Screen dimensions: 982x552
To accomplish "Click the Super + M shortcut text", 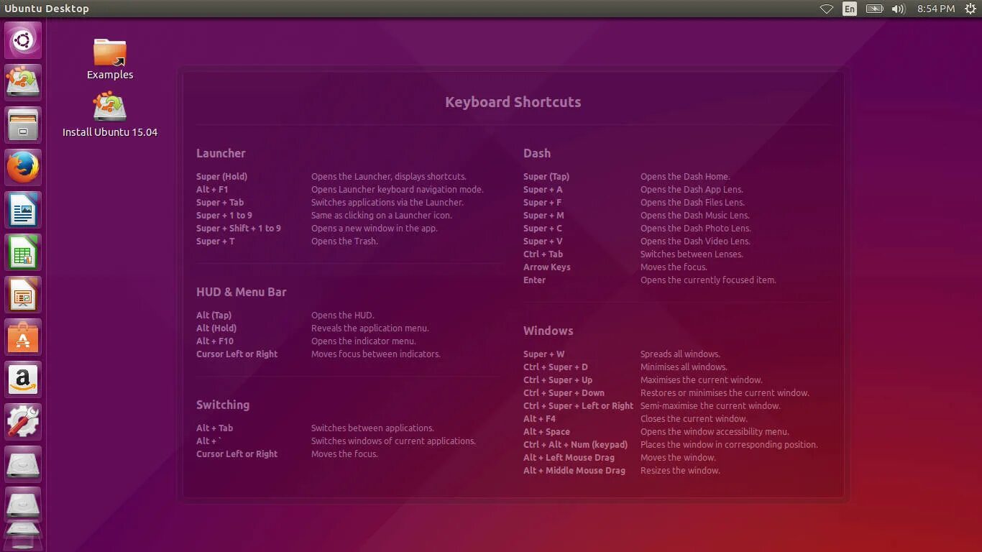I will tap(543, 216).
